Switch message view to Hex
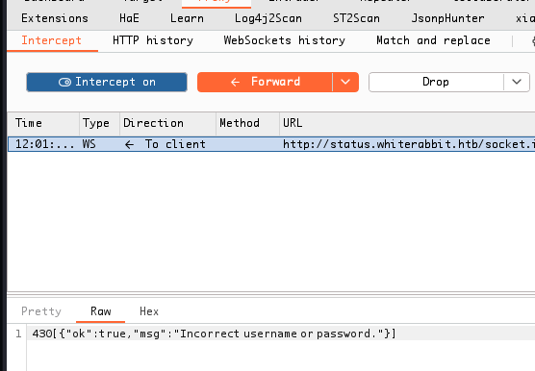 tap(149, 311)
